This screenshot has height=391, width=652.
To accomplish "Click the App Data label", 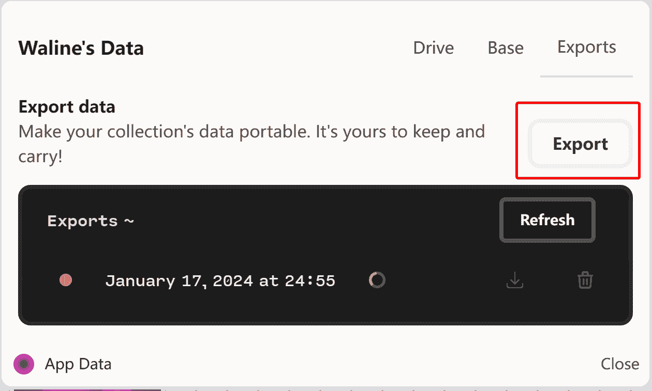I will click(78, 364).
